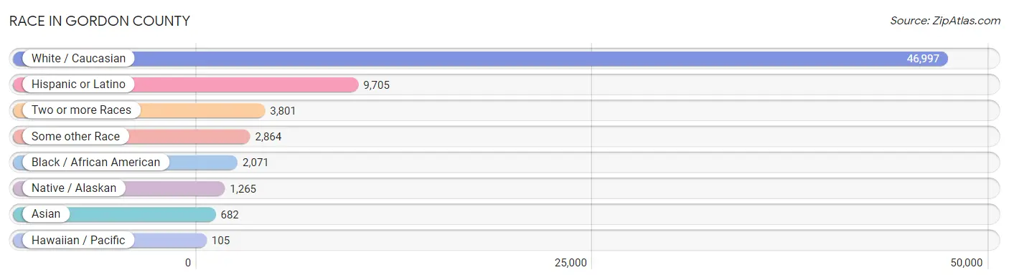Click the 25,000 axis tick label
The image size is (1009, 280).
571,263
